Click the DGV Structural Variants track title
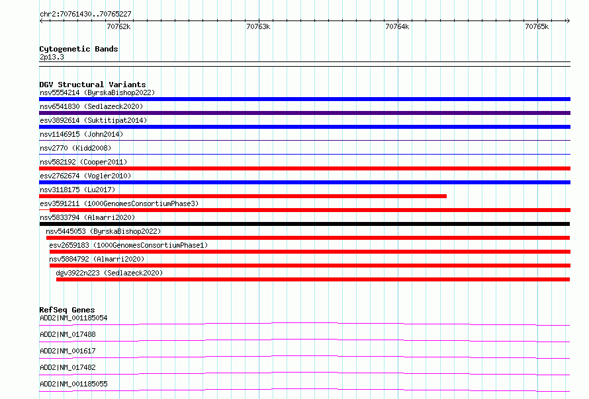 coord(93,85)
